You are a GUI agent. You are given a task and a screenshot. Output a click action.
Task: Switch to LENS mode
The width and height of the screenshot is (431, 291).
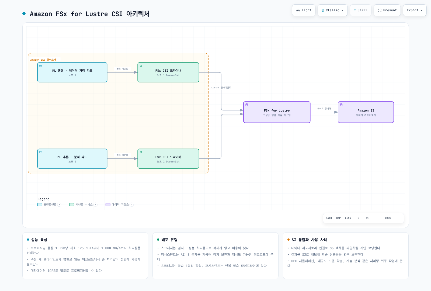pos(348,218)
